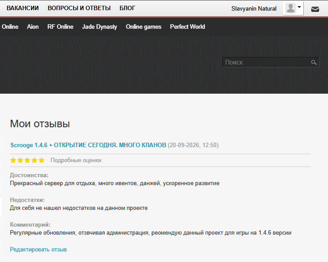Open the Perfect World category
Viewport: 328px width, 262px height.
[187, 27]
